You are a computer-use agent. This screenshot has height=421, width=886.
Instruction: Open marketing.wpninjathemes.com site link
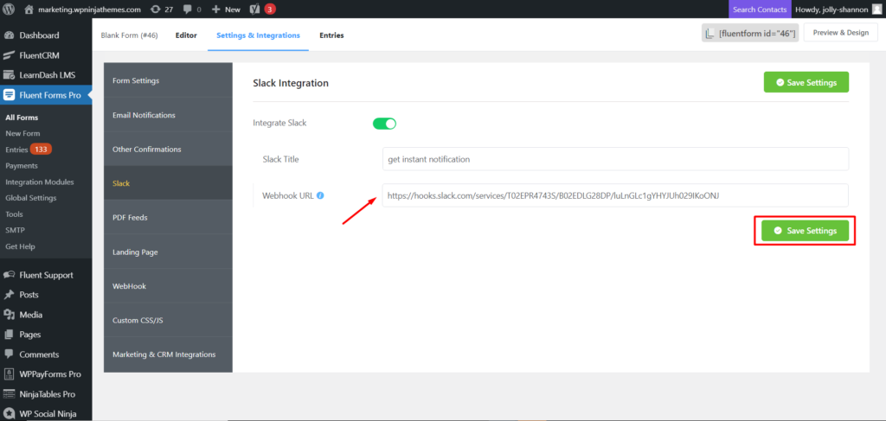coord(89,10)
